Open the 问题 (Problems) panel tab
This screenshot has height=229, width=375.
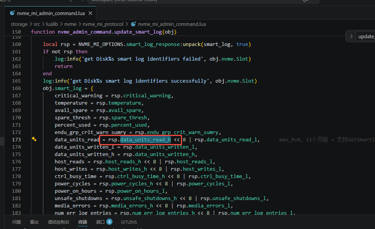(17, 222)
